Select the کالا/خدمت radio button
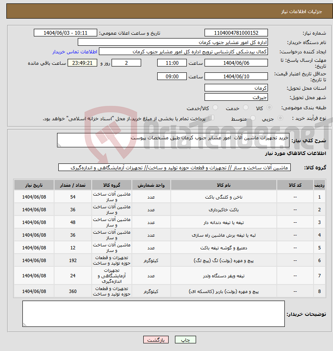 tap(215, 108)
